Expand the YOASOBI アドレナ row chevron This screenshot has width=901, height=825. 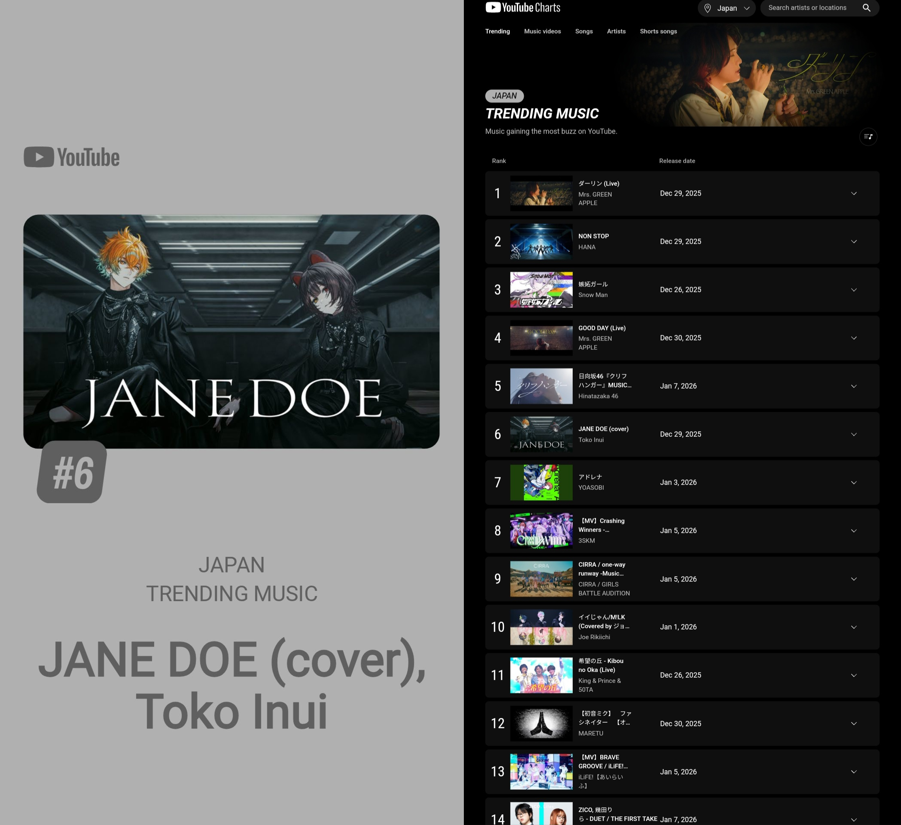[x=854, y=483]
